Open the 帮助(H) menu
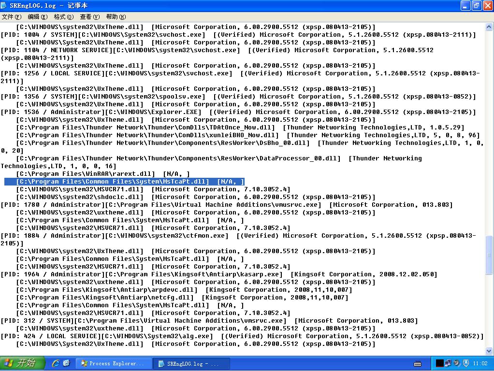This screenshot has height=371, width=494. pos(116,17)
